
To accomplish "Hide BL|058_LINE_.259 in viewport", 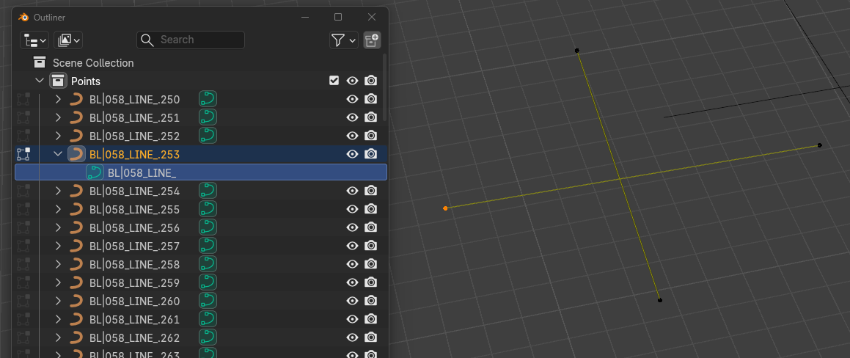I will click(x=352, y=282).
